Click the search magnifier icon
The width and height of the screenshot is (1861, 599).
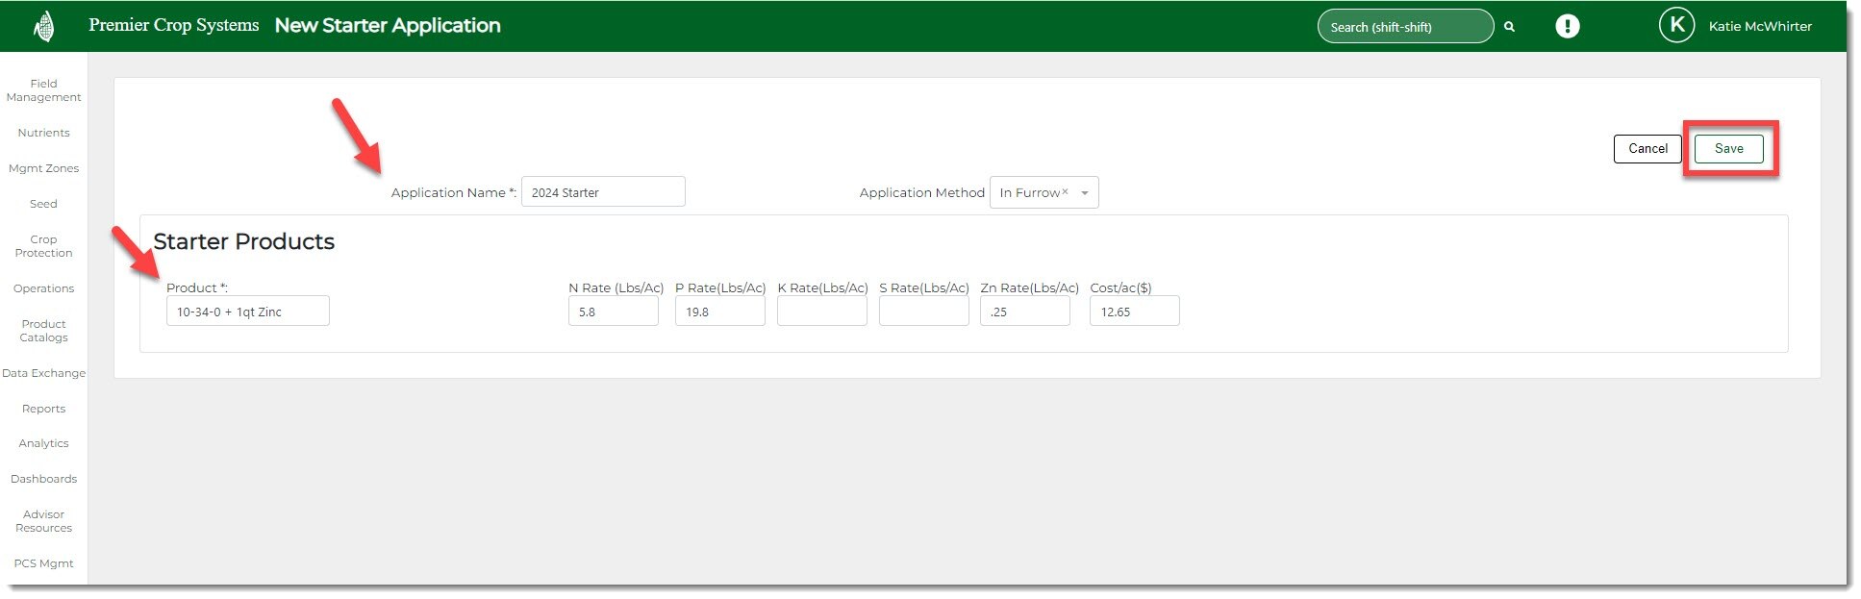[1509, 27]
